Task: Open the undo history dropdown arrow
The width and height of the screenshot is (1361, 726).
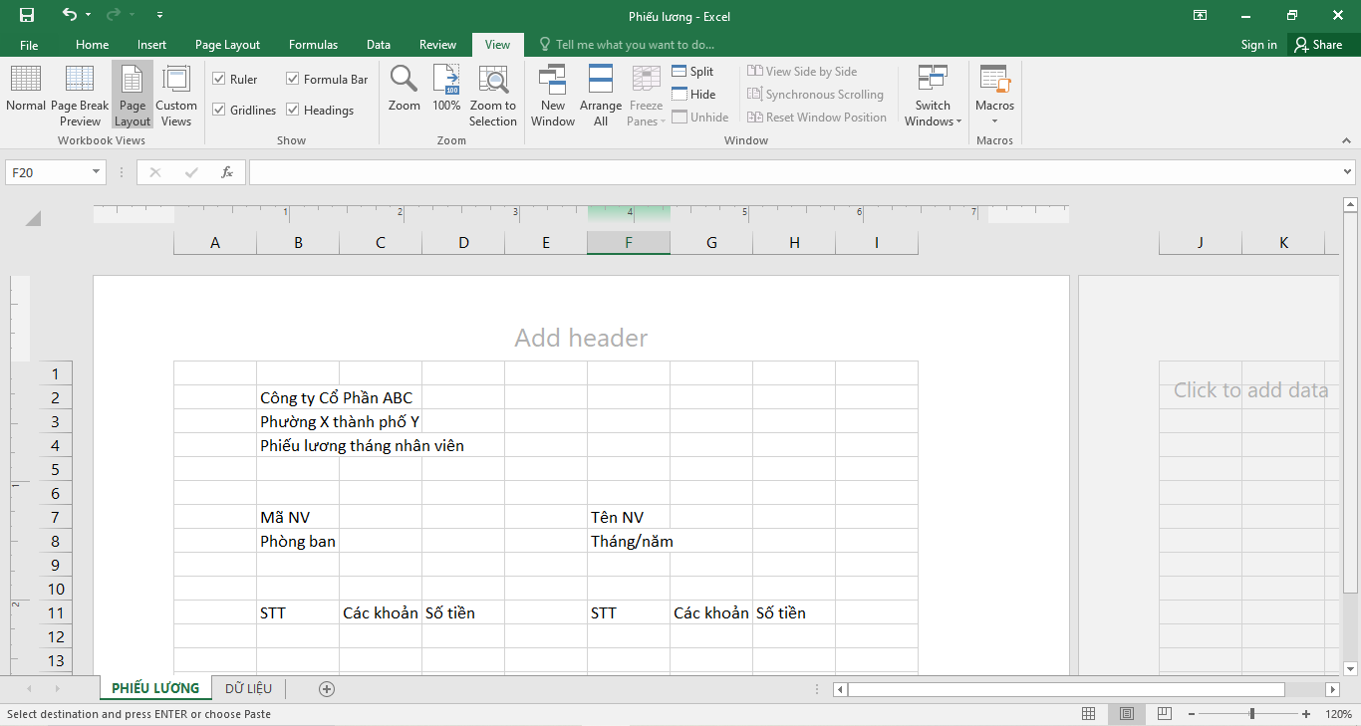Action: point(88,15)
